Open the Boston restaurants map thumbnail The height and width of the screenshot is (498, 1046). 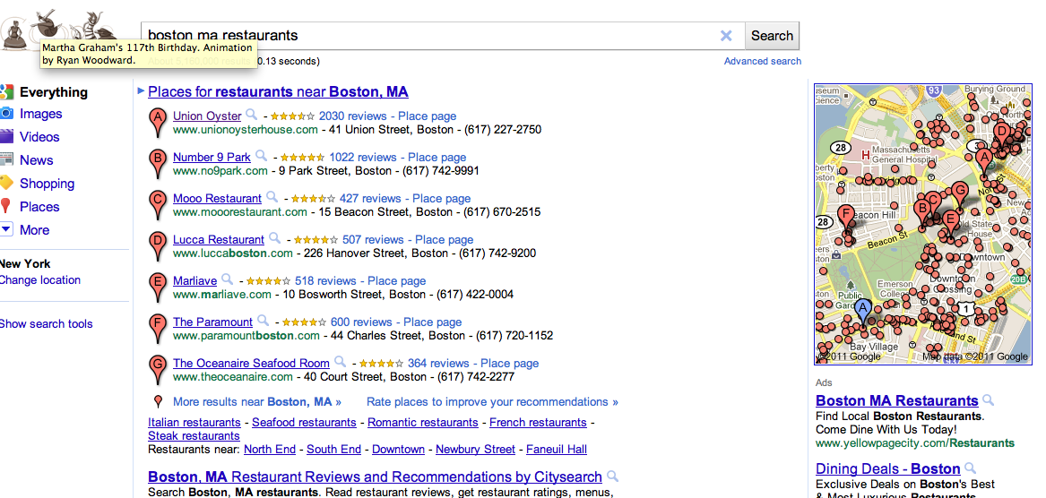[x=921, y=224]
